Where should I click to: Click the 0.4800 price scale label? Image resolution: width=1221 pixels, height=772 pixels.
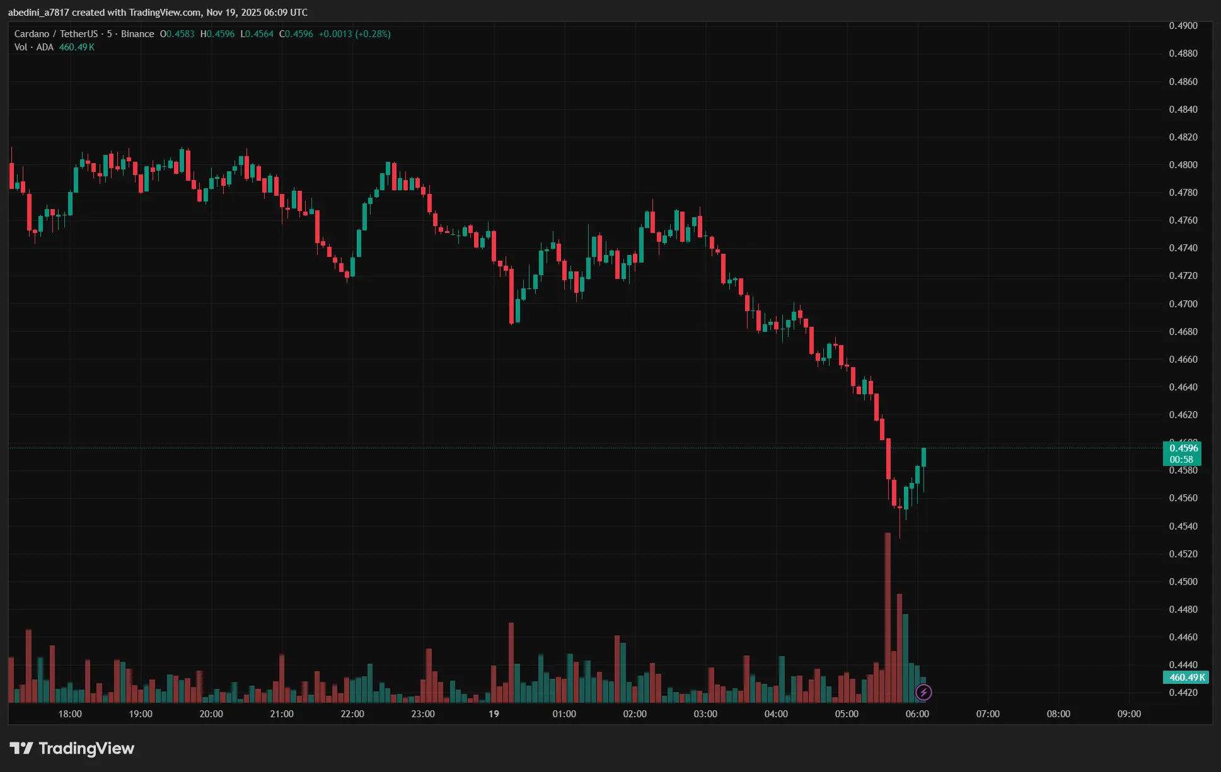point(1183,165)
